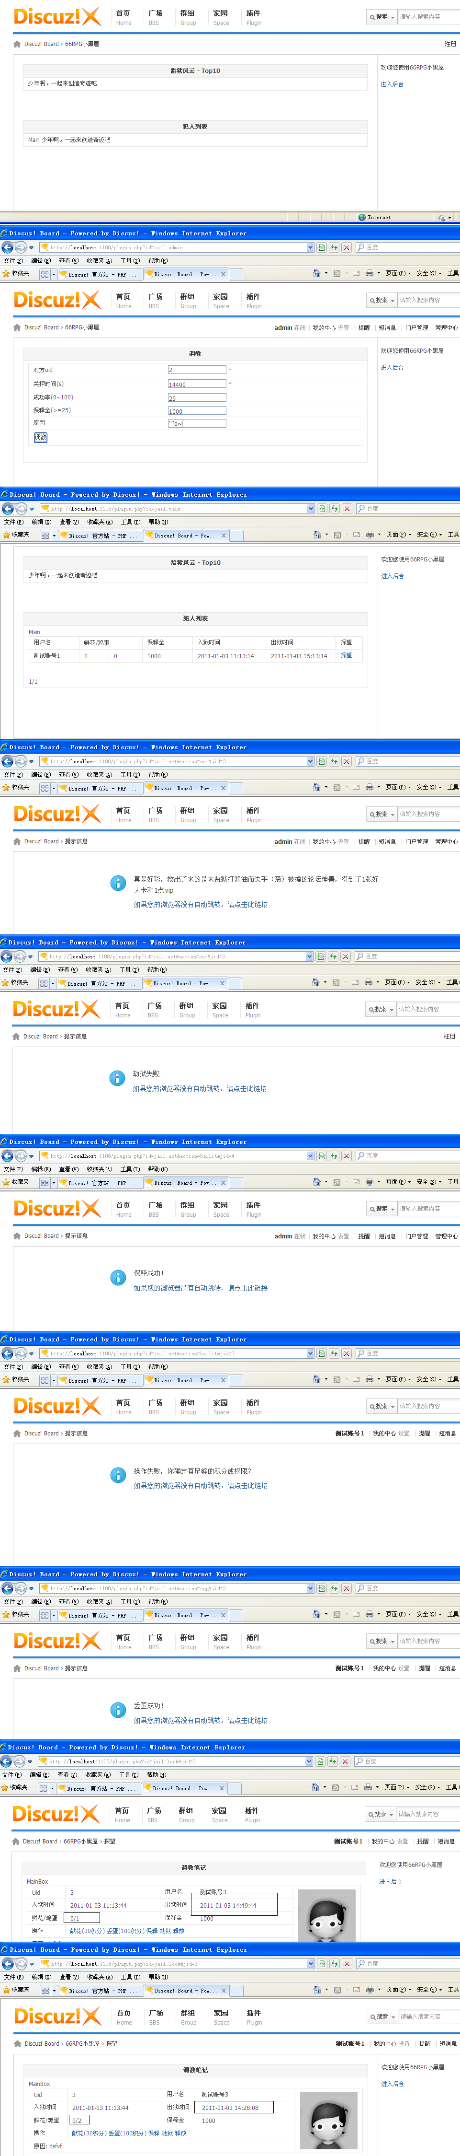Click the 对方uid input field

point(197,369)
